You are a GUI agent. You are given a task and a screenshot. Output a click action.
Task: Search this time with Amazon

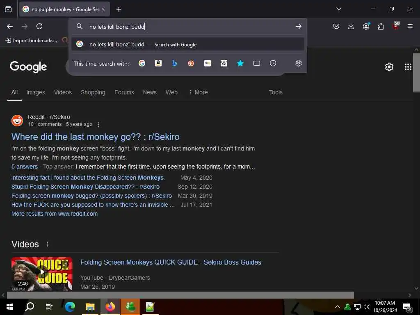[158, 63]
